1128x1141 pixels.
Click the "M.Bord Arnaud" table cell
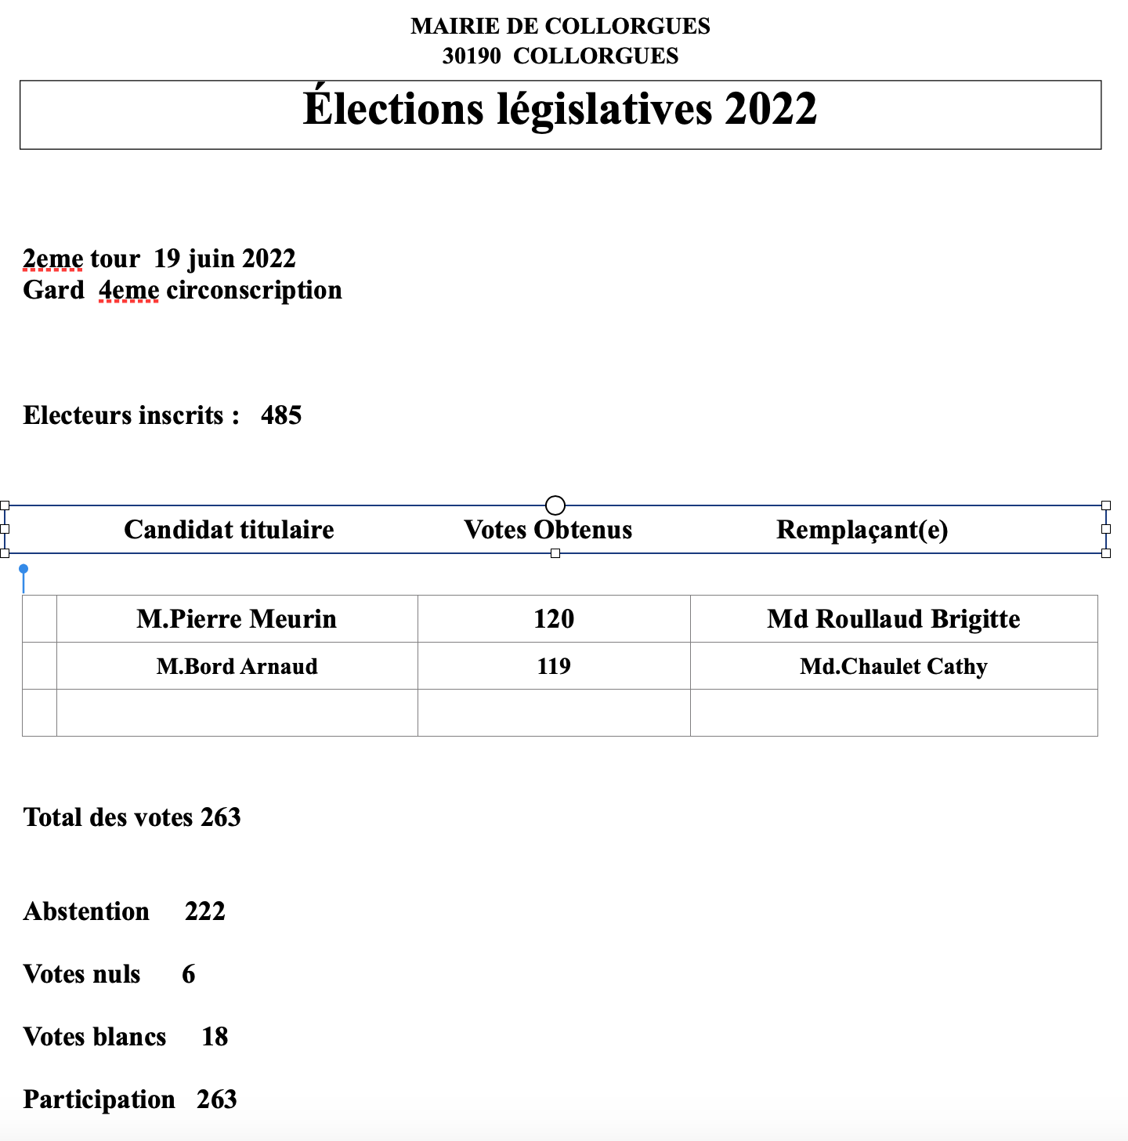click(237, 666)
